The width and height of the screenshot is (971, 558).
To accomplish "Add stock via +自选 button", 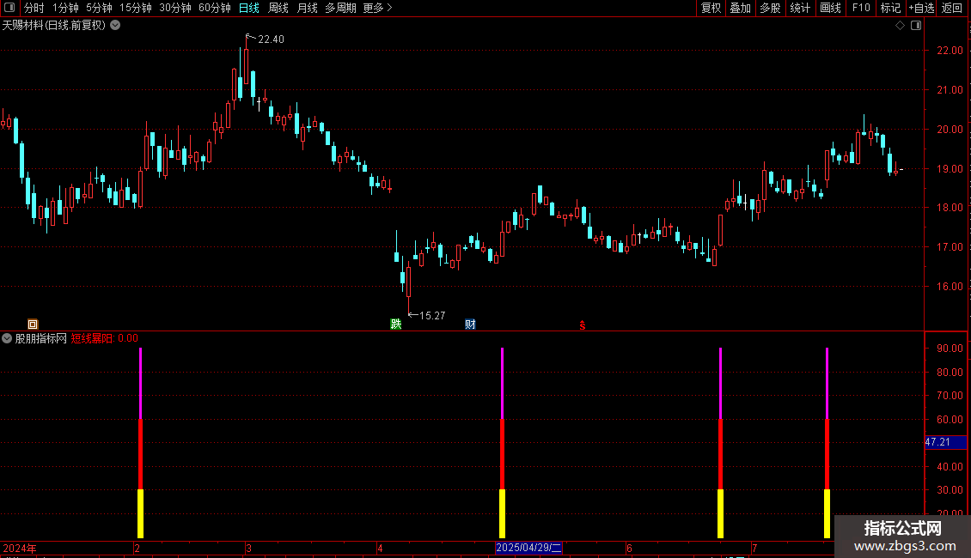I will tap(921, 8).
